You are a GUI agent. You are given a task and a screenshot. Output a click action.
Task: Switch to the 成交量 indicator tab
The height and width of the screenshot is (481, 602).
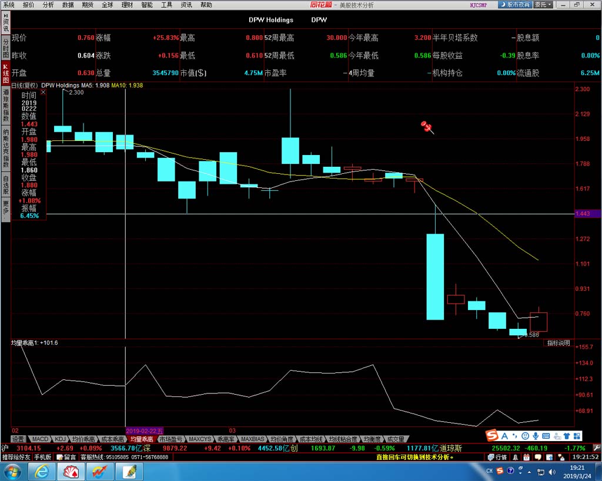(x=396, y=439)
